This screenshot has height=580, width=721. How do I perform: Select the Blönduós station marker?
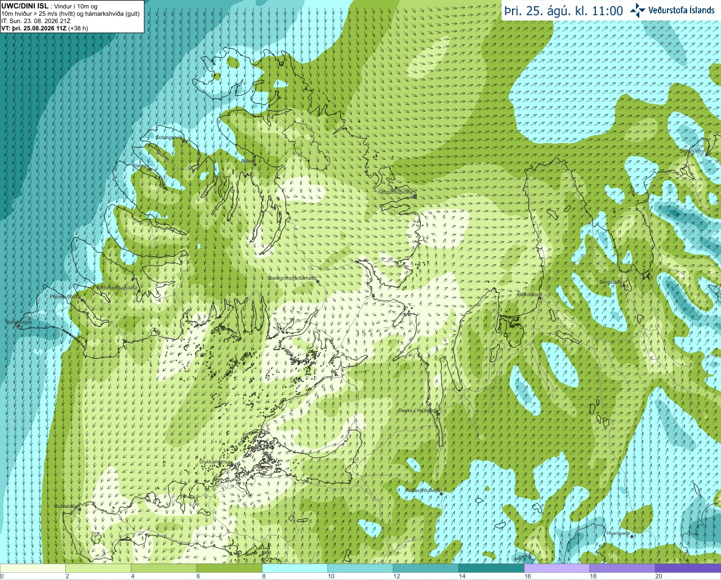click(540, 298)
